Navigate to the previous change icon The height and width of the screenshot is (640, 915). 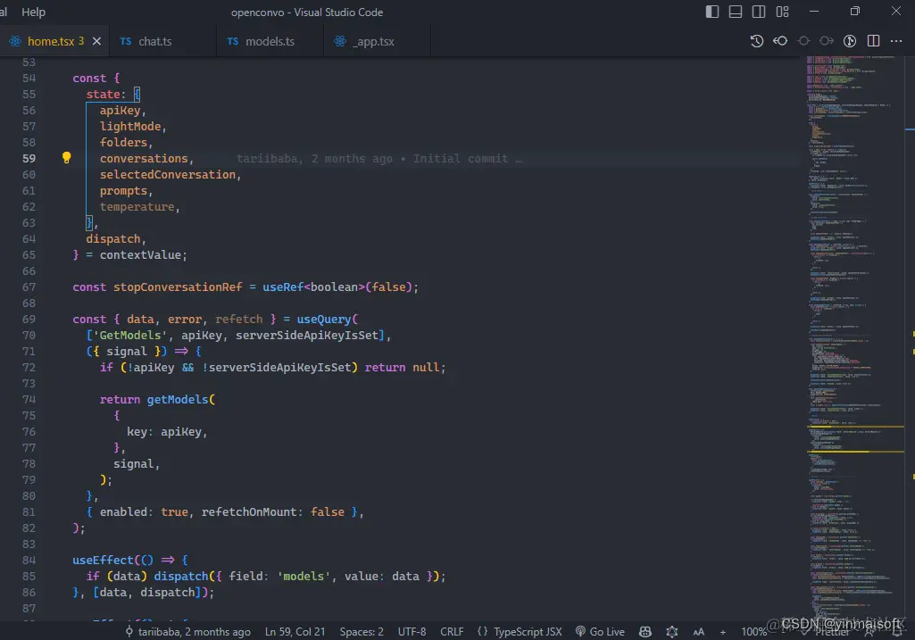pos(803,40)
